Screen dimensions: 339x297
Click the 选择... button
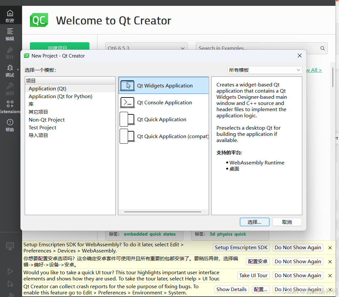[254, 222]
